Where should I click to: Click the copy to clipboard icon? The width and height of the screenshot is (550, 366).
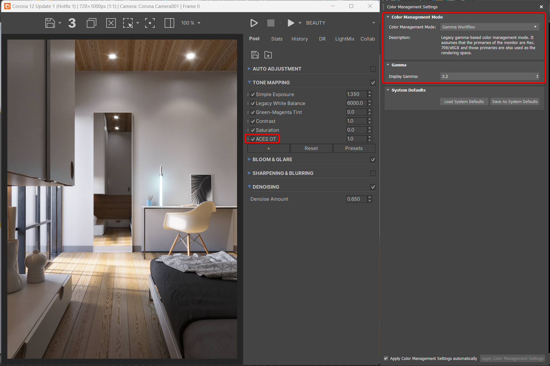[91, 23]
